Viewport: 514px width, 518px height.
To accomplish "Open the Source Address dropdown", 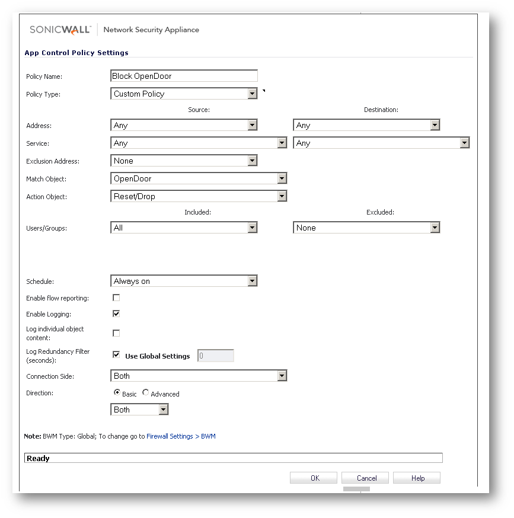I will (x=184, y=125).
